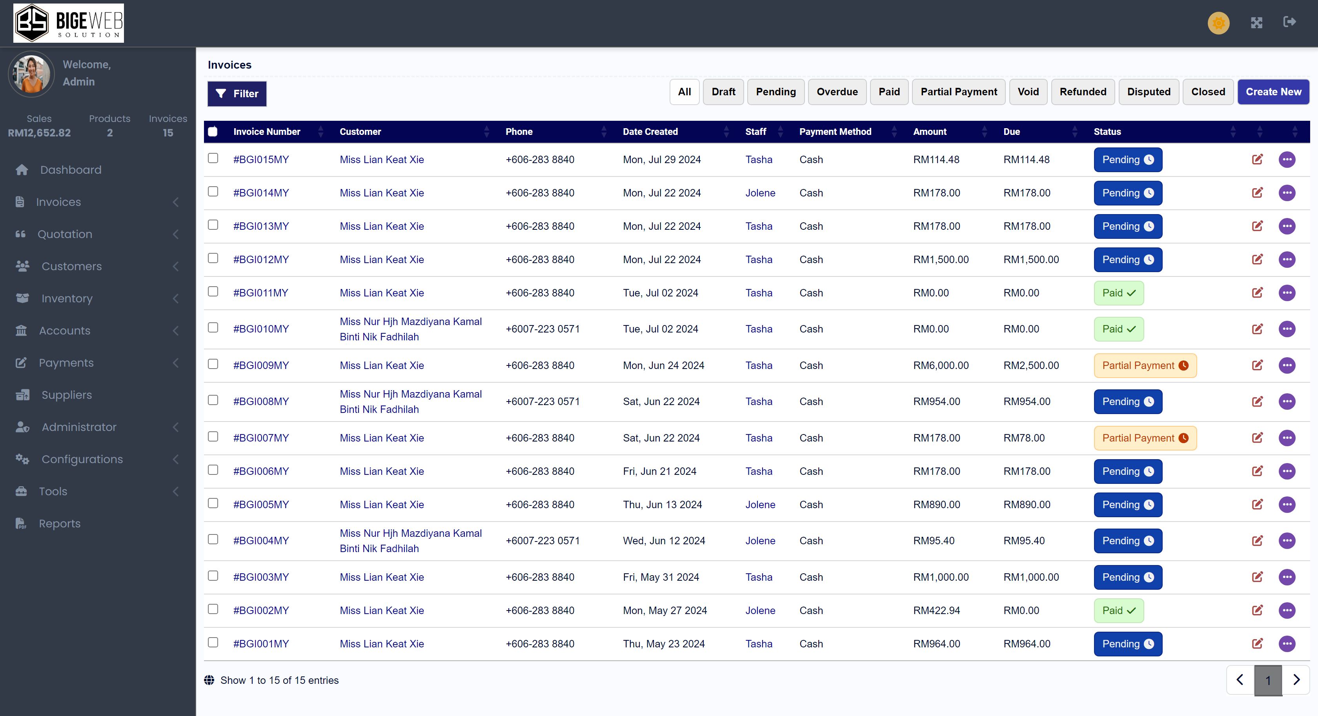Viewport: 1318px width, 716px height.
Task: Click the Create New button
Action: [x=1273, y=92]
